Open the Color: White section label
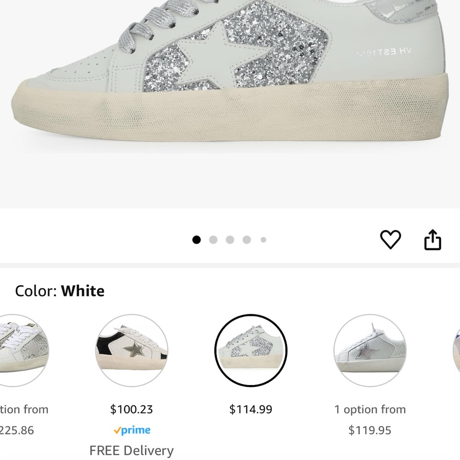 [x=35, y=291]
